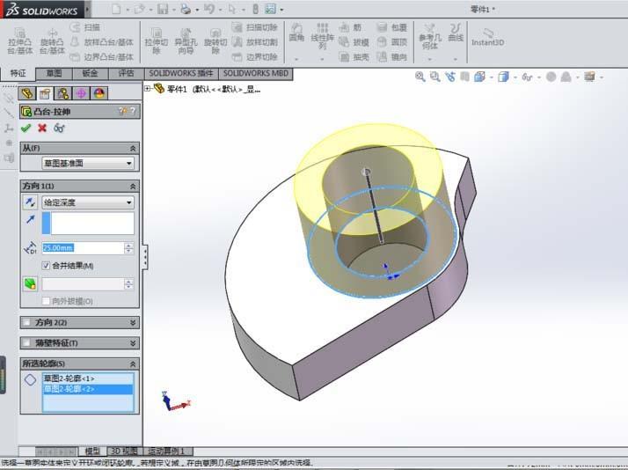The height and width of the screenshot is (470, 628).
Task: Click View Settings monitor icon
Action: point(589,76)
